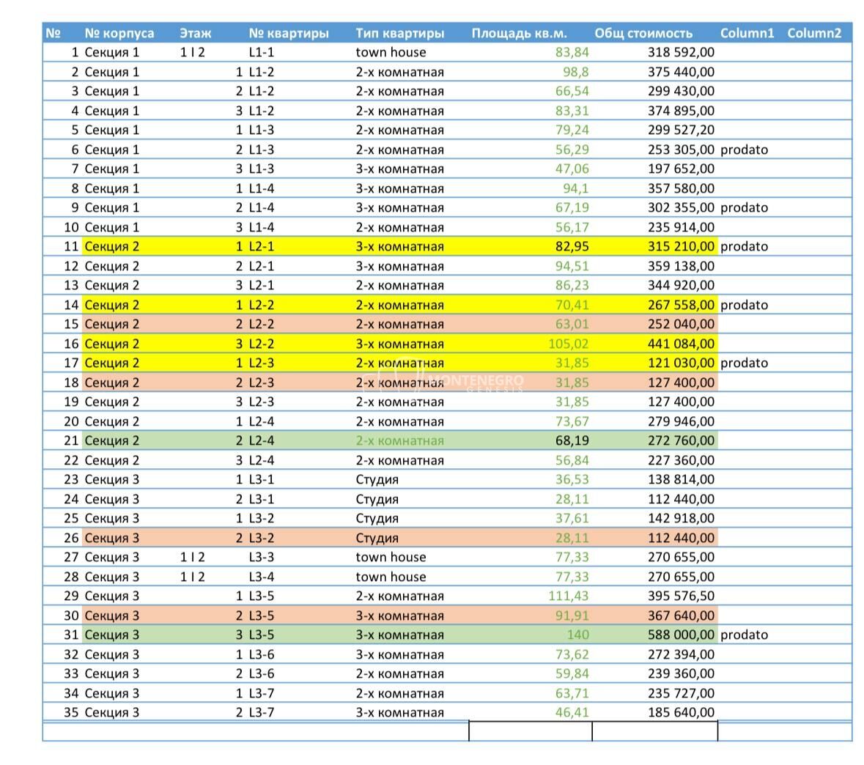The width and height of the screenshot is (864, 765).
Task: Select the area cell 105,02
Action: tap(568, 344)
